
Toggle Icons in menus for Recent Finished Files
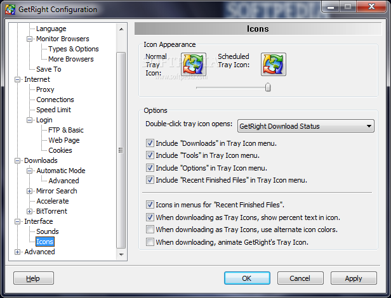click(150, 205)
